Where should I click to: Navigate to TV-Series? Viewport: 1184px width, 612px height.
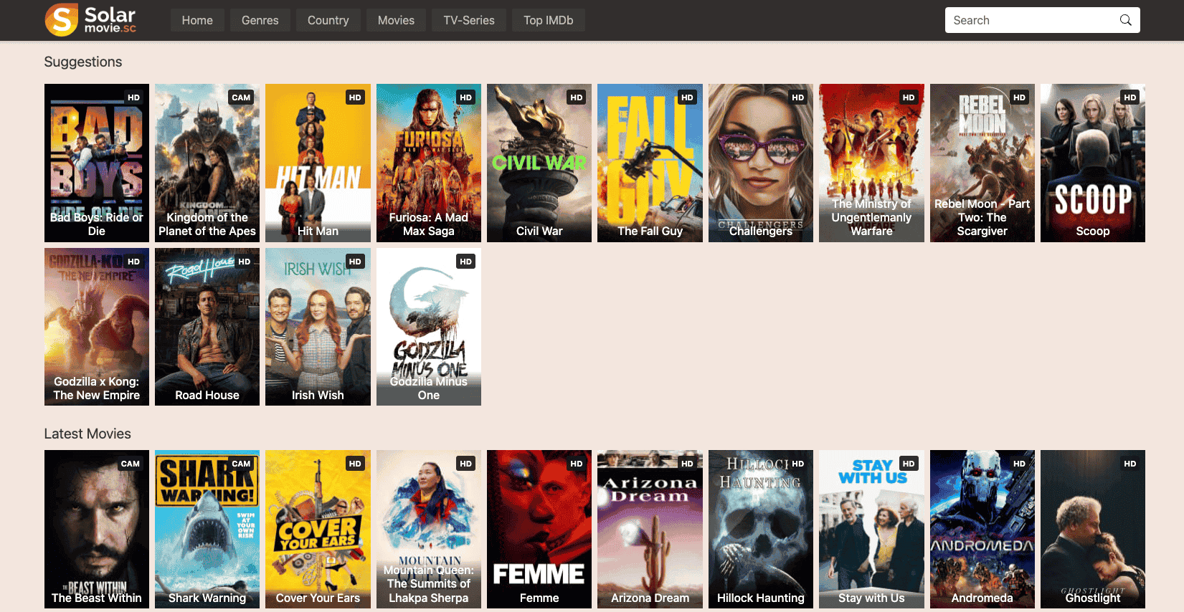click(469, 20)
